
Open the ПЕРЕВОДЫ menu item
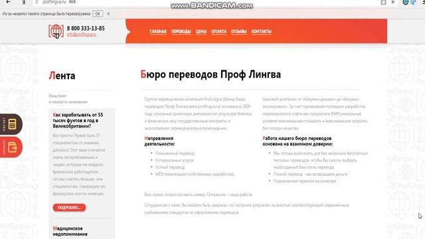click(181, 31)
